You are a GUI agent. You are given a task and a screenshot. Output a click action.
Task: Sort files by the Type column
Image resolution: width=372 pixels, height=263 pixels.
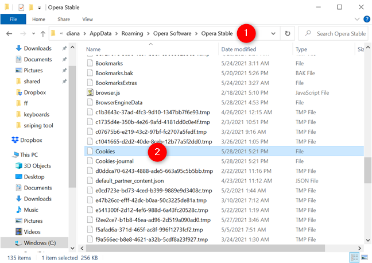tap(301, 49)
